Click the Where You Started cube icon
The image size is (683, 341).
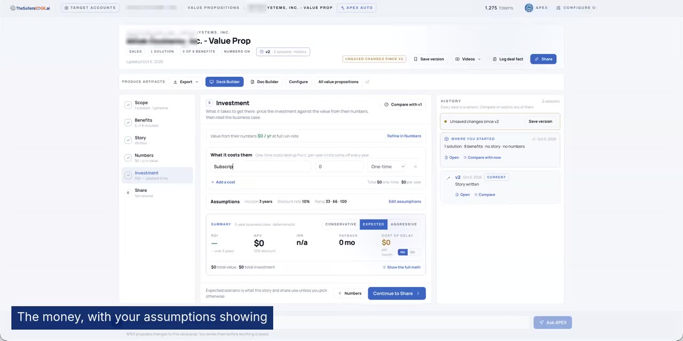pyautogui.click(x=447, y=139)
